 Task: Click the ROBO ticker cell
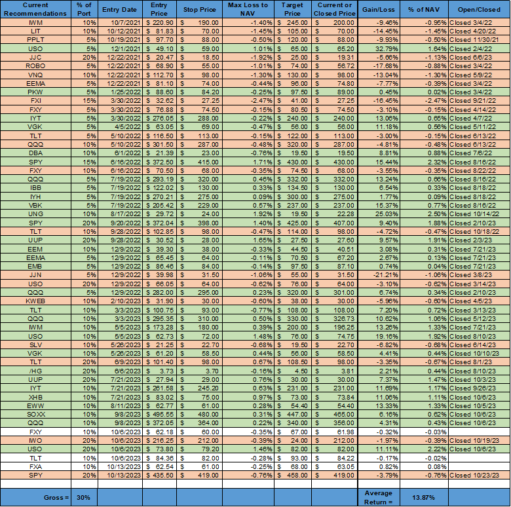(35, 66)
